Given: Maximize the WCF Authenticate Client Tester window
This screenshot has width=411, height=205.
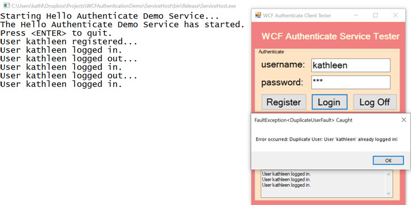Looking at the screenshot, I should pyautogui.click(x=375, y=15).
